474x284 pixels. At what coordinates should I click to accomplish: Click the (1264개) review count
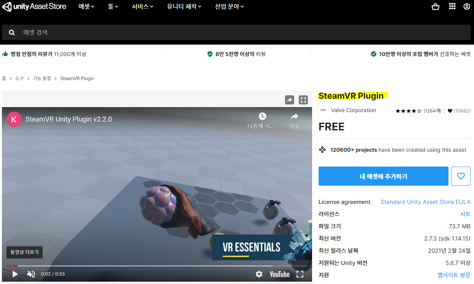coord(432,111)
